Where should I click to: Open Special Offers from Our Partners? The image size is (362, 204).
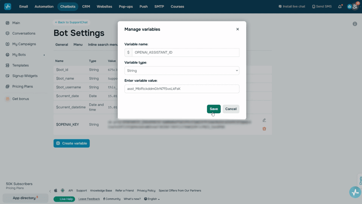pyautogui.click(x=180, y=191)
